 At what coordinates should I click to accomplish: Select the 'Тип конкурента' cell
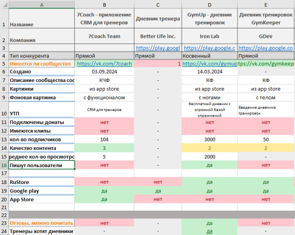[42, 56]
